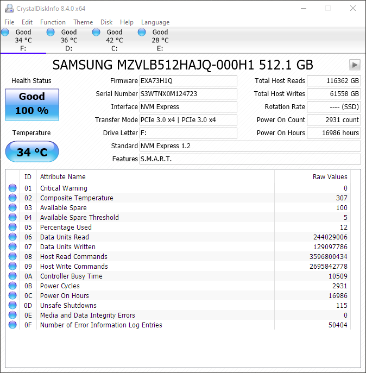Open the Disk menu
Image resolution: width=366 pixels, height=373 pixels.
coord(106,22)
